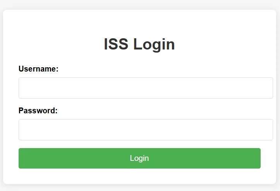Click the white Login text on button
This screenshot has height=191, width=280.
tap(139, 158)
